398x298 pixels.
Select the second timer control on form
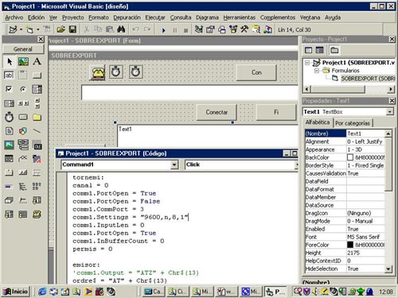(135, 72)
